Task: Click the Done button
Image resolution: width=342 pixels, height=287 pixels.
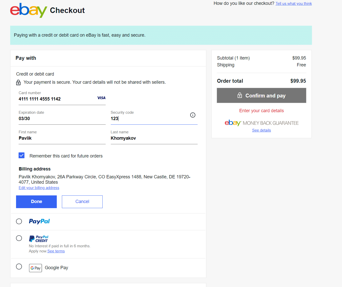Action: (x=36, y=202)
